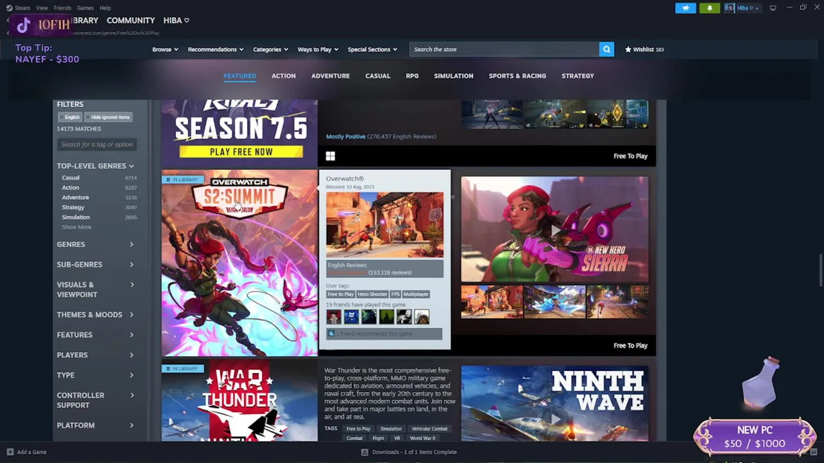Expand the Categories dropdown
The height and width of the screenshot is (463, 824).
point(270,50)
